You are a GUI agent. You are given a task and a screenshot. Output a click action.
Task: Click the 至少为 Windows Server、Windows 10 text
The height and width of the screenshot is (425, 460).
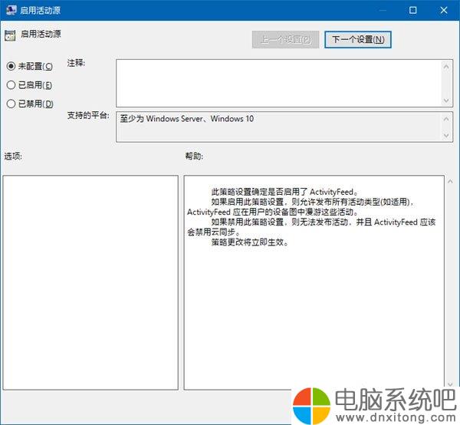(x=187, y=119)
